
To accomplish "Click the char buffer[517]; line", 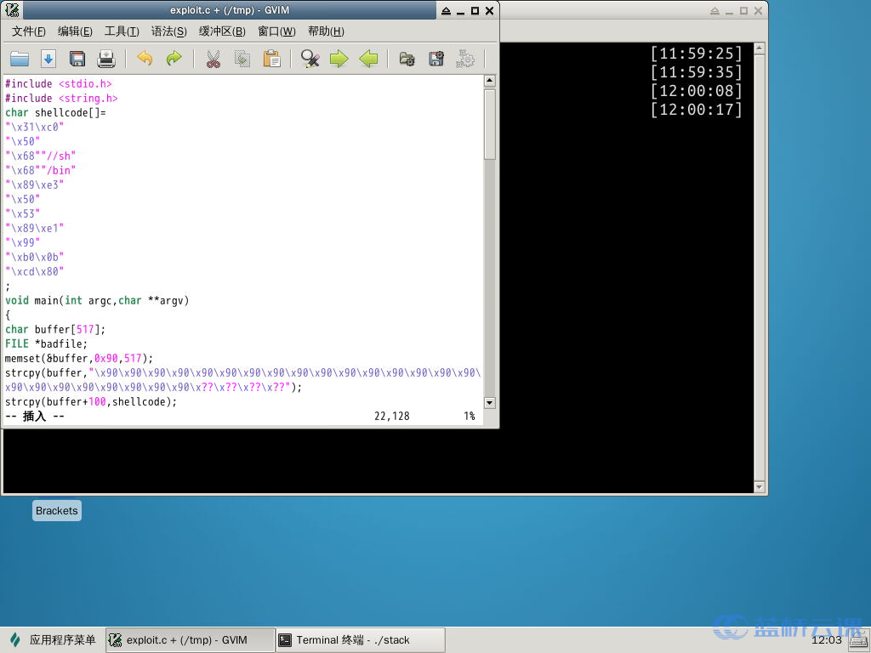I will [55, 329].
